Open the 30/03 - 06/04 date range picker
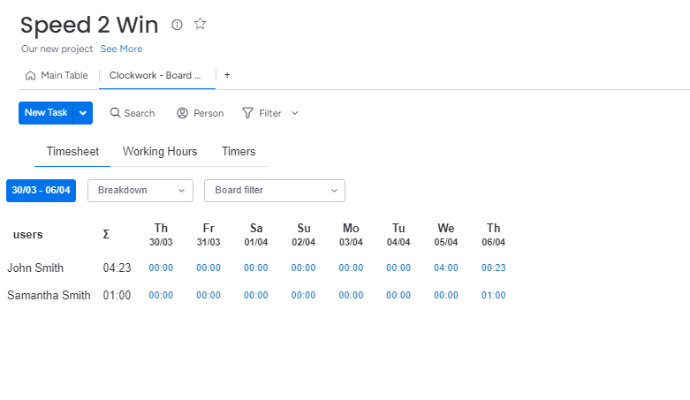Image resolution: width=690 pixels, height=400 pixels. [x=42, y=190]
